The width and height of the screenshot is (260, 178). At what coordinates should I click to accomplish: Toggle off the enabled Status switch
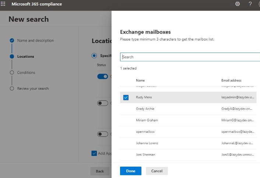(102, 76)
